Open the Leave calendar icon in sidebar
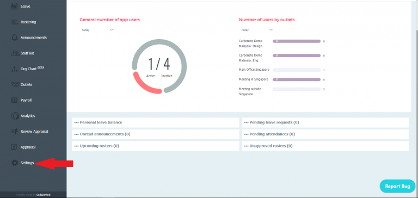The image size is (418, 198). point(14,6)
